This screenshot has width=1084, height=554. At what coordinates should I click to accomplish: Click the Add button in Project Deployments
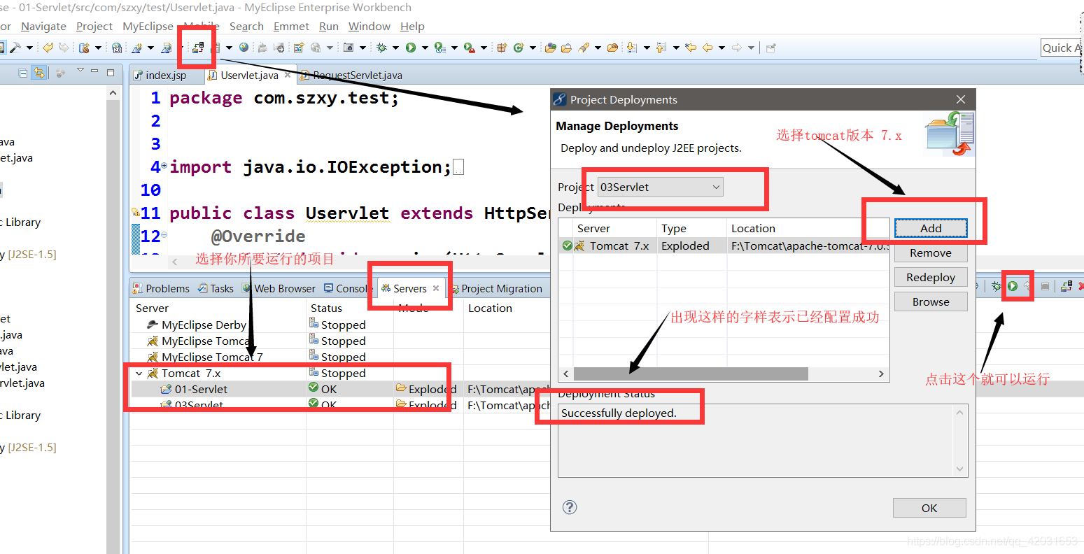pyautogui.click(x=931, y=228)
